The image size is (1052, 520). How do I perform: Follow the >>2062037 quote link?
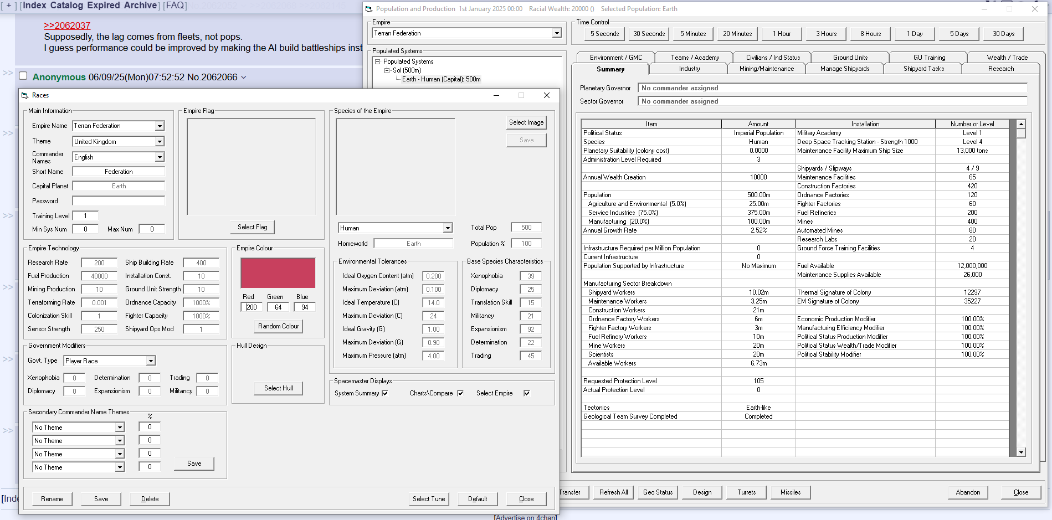[67, 25]
